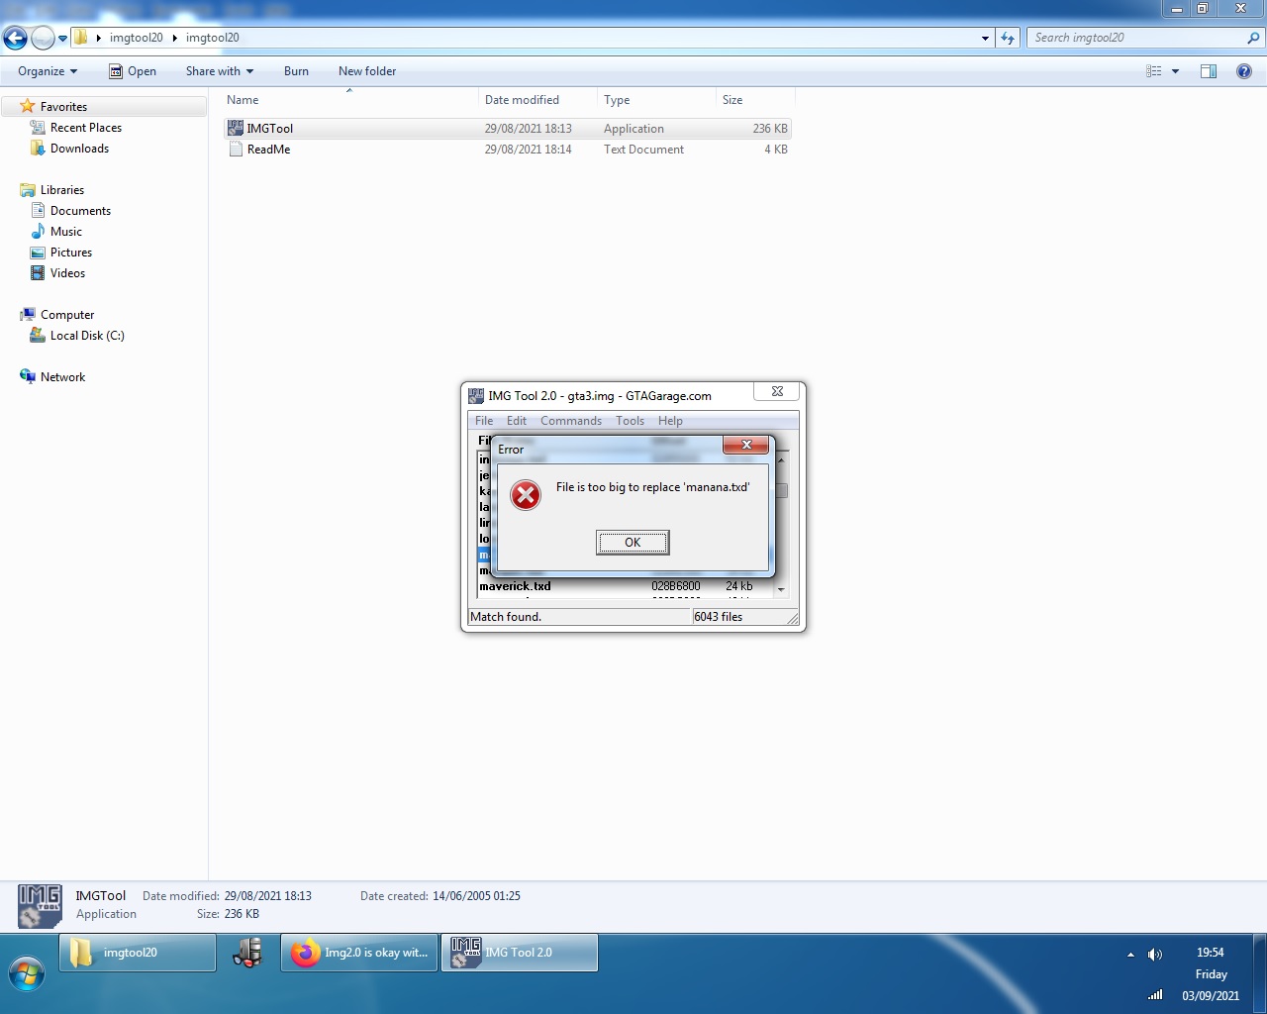Show hidden tray icons arrow
1267x1014 pixels.
(x=1130, y=955)
